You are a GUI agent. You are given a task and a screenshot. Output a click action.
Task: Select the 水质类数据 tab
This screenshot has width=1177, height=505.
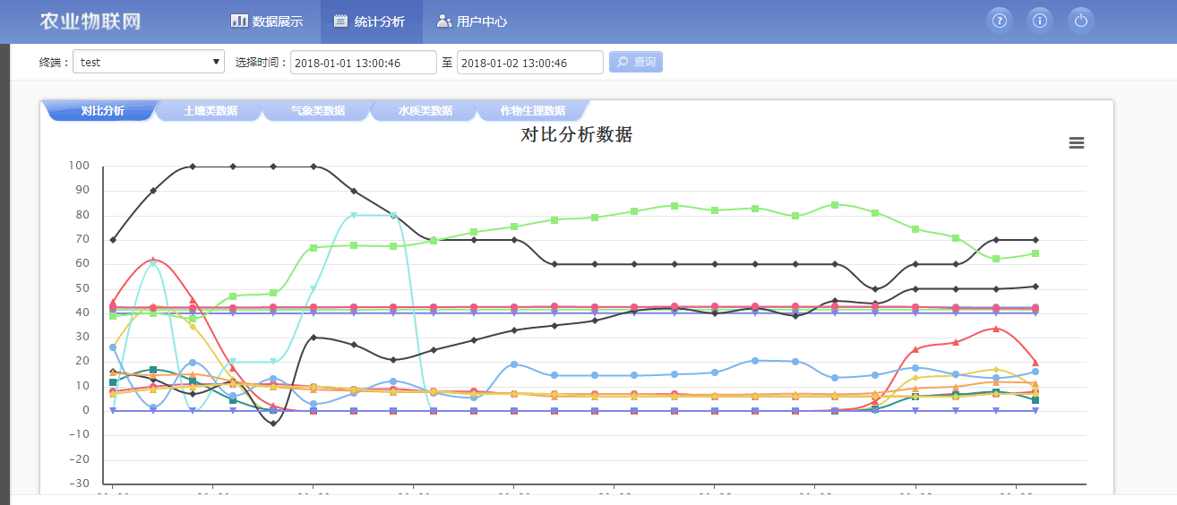pos(425,111)
